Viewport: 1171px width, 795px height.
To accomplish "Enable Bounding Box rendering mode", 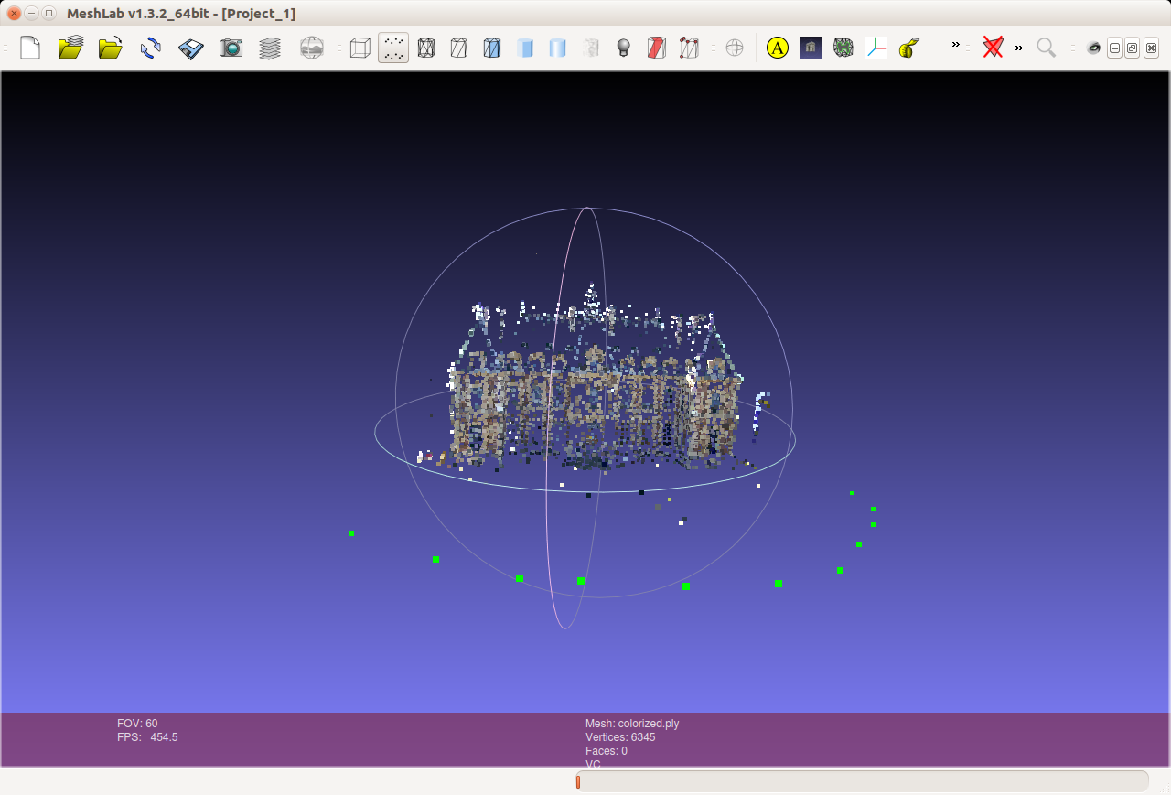I will pos(360,48).
